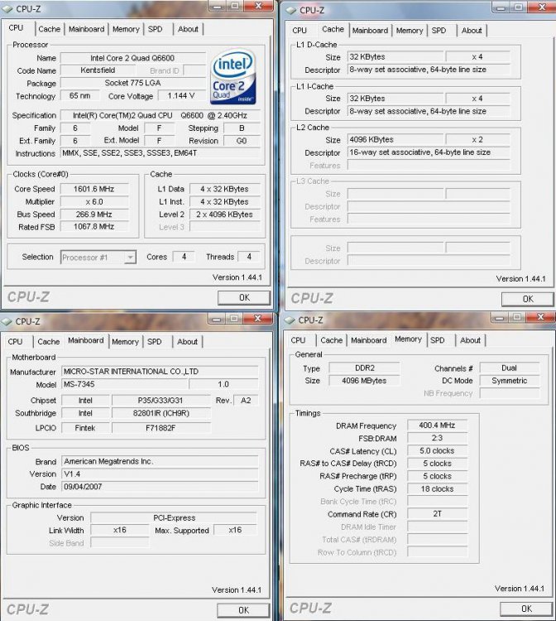This screenshot has height=621, width=556.
Task: Click the 1067.8 MHz rated FSB value
Action: point(93,227)
